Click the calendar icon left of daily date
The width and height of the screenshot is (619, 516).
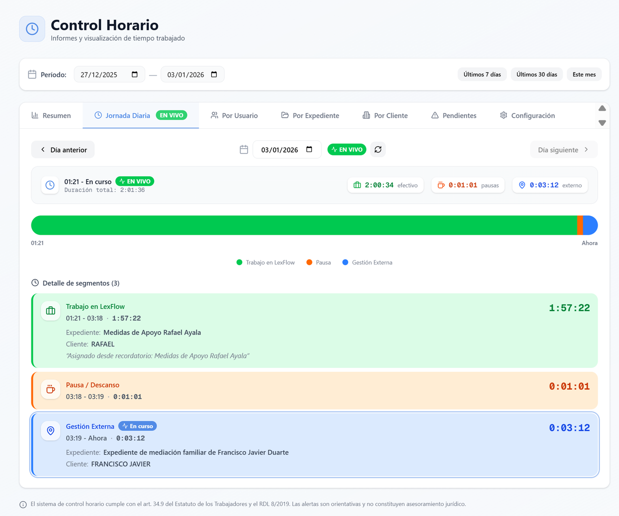pos(244,150)
